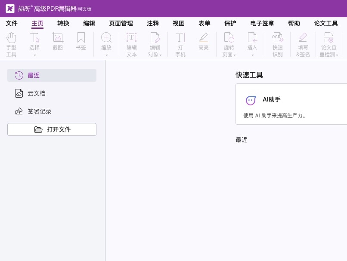The width and height of the screenshot is (347, 261).
Task: Open 云文档 from the sidebar
Action: click(37, 93)
